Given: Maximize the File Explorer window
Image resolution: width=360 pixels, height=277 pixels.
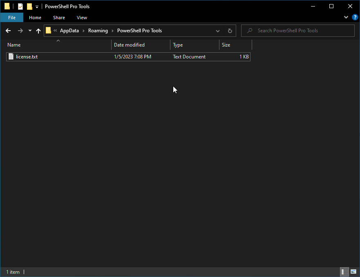Looking at the screenshot, I should coord(331,6).
